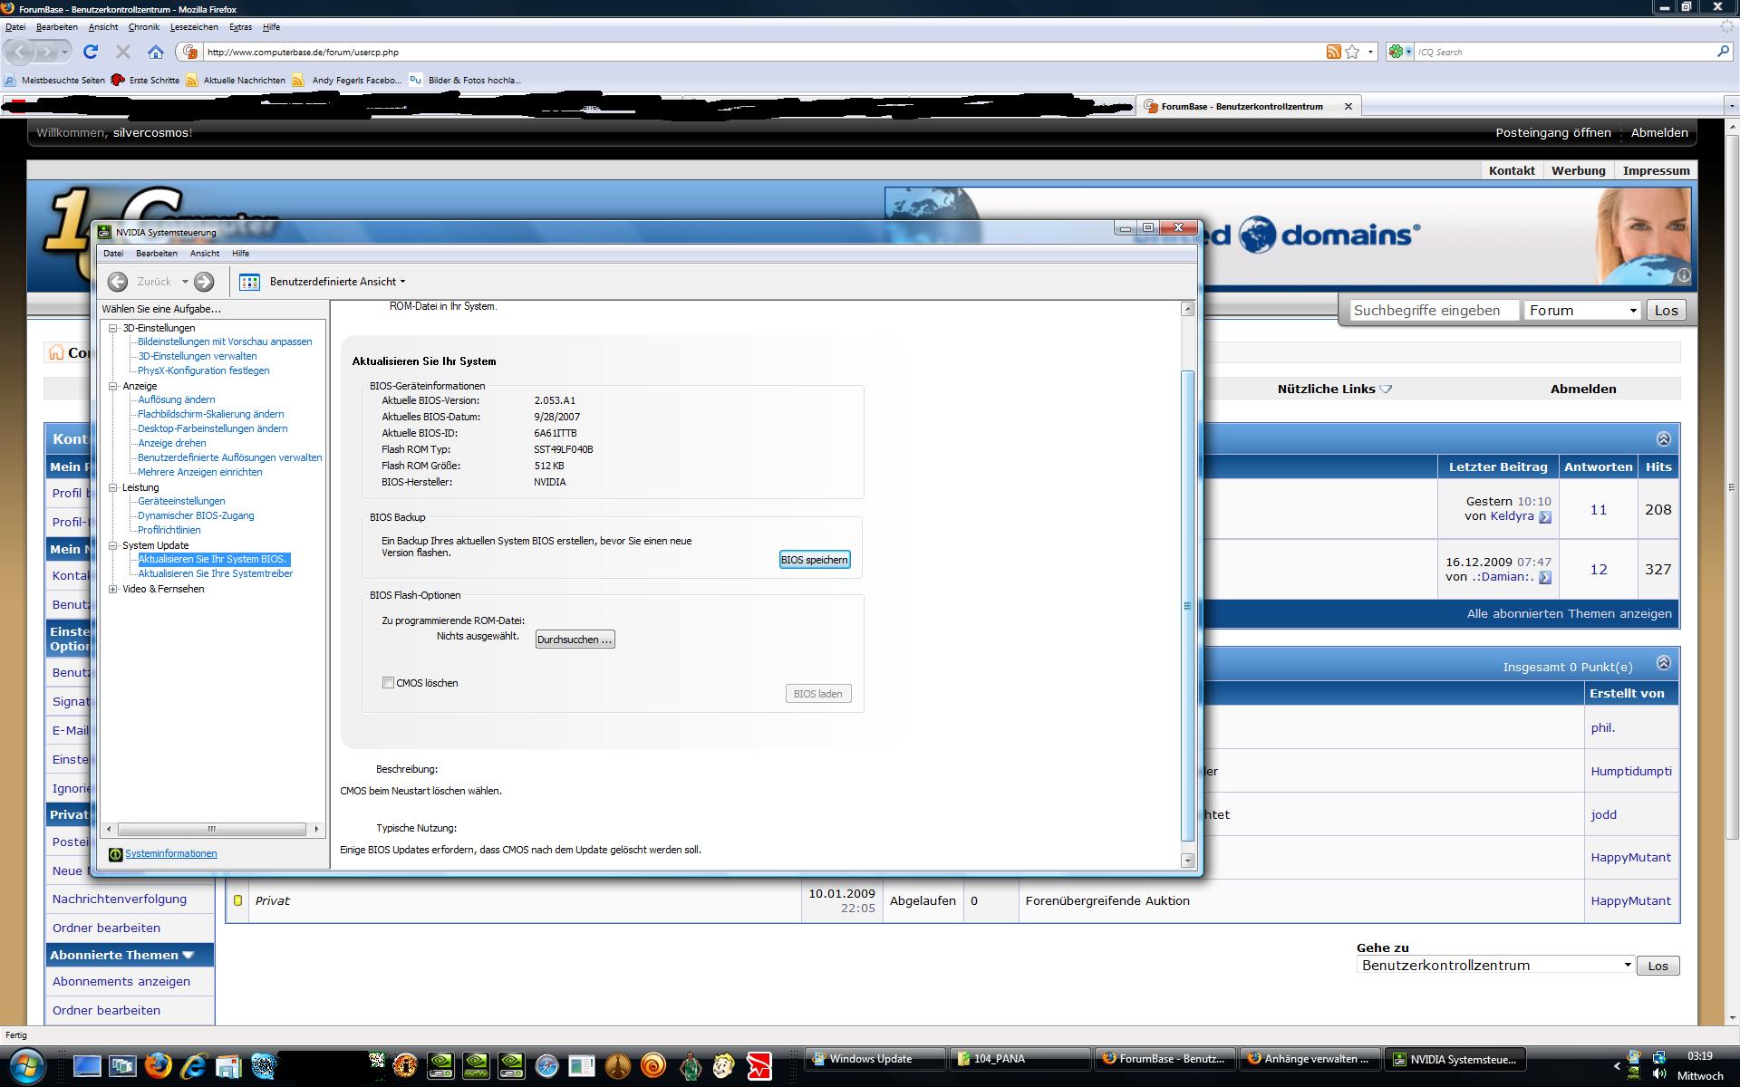Click the Firefox home icon
The image size is (1740, 1087).
[156, 52]
